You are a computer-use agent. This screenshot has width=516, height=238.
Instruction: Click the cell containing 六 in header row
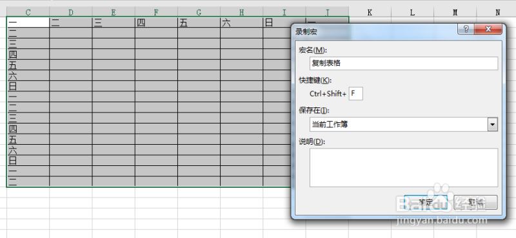[241, 23]
